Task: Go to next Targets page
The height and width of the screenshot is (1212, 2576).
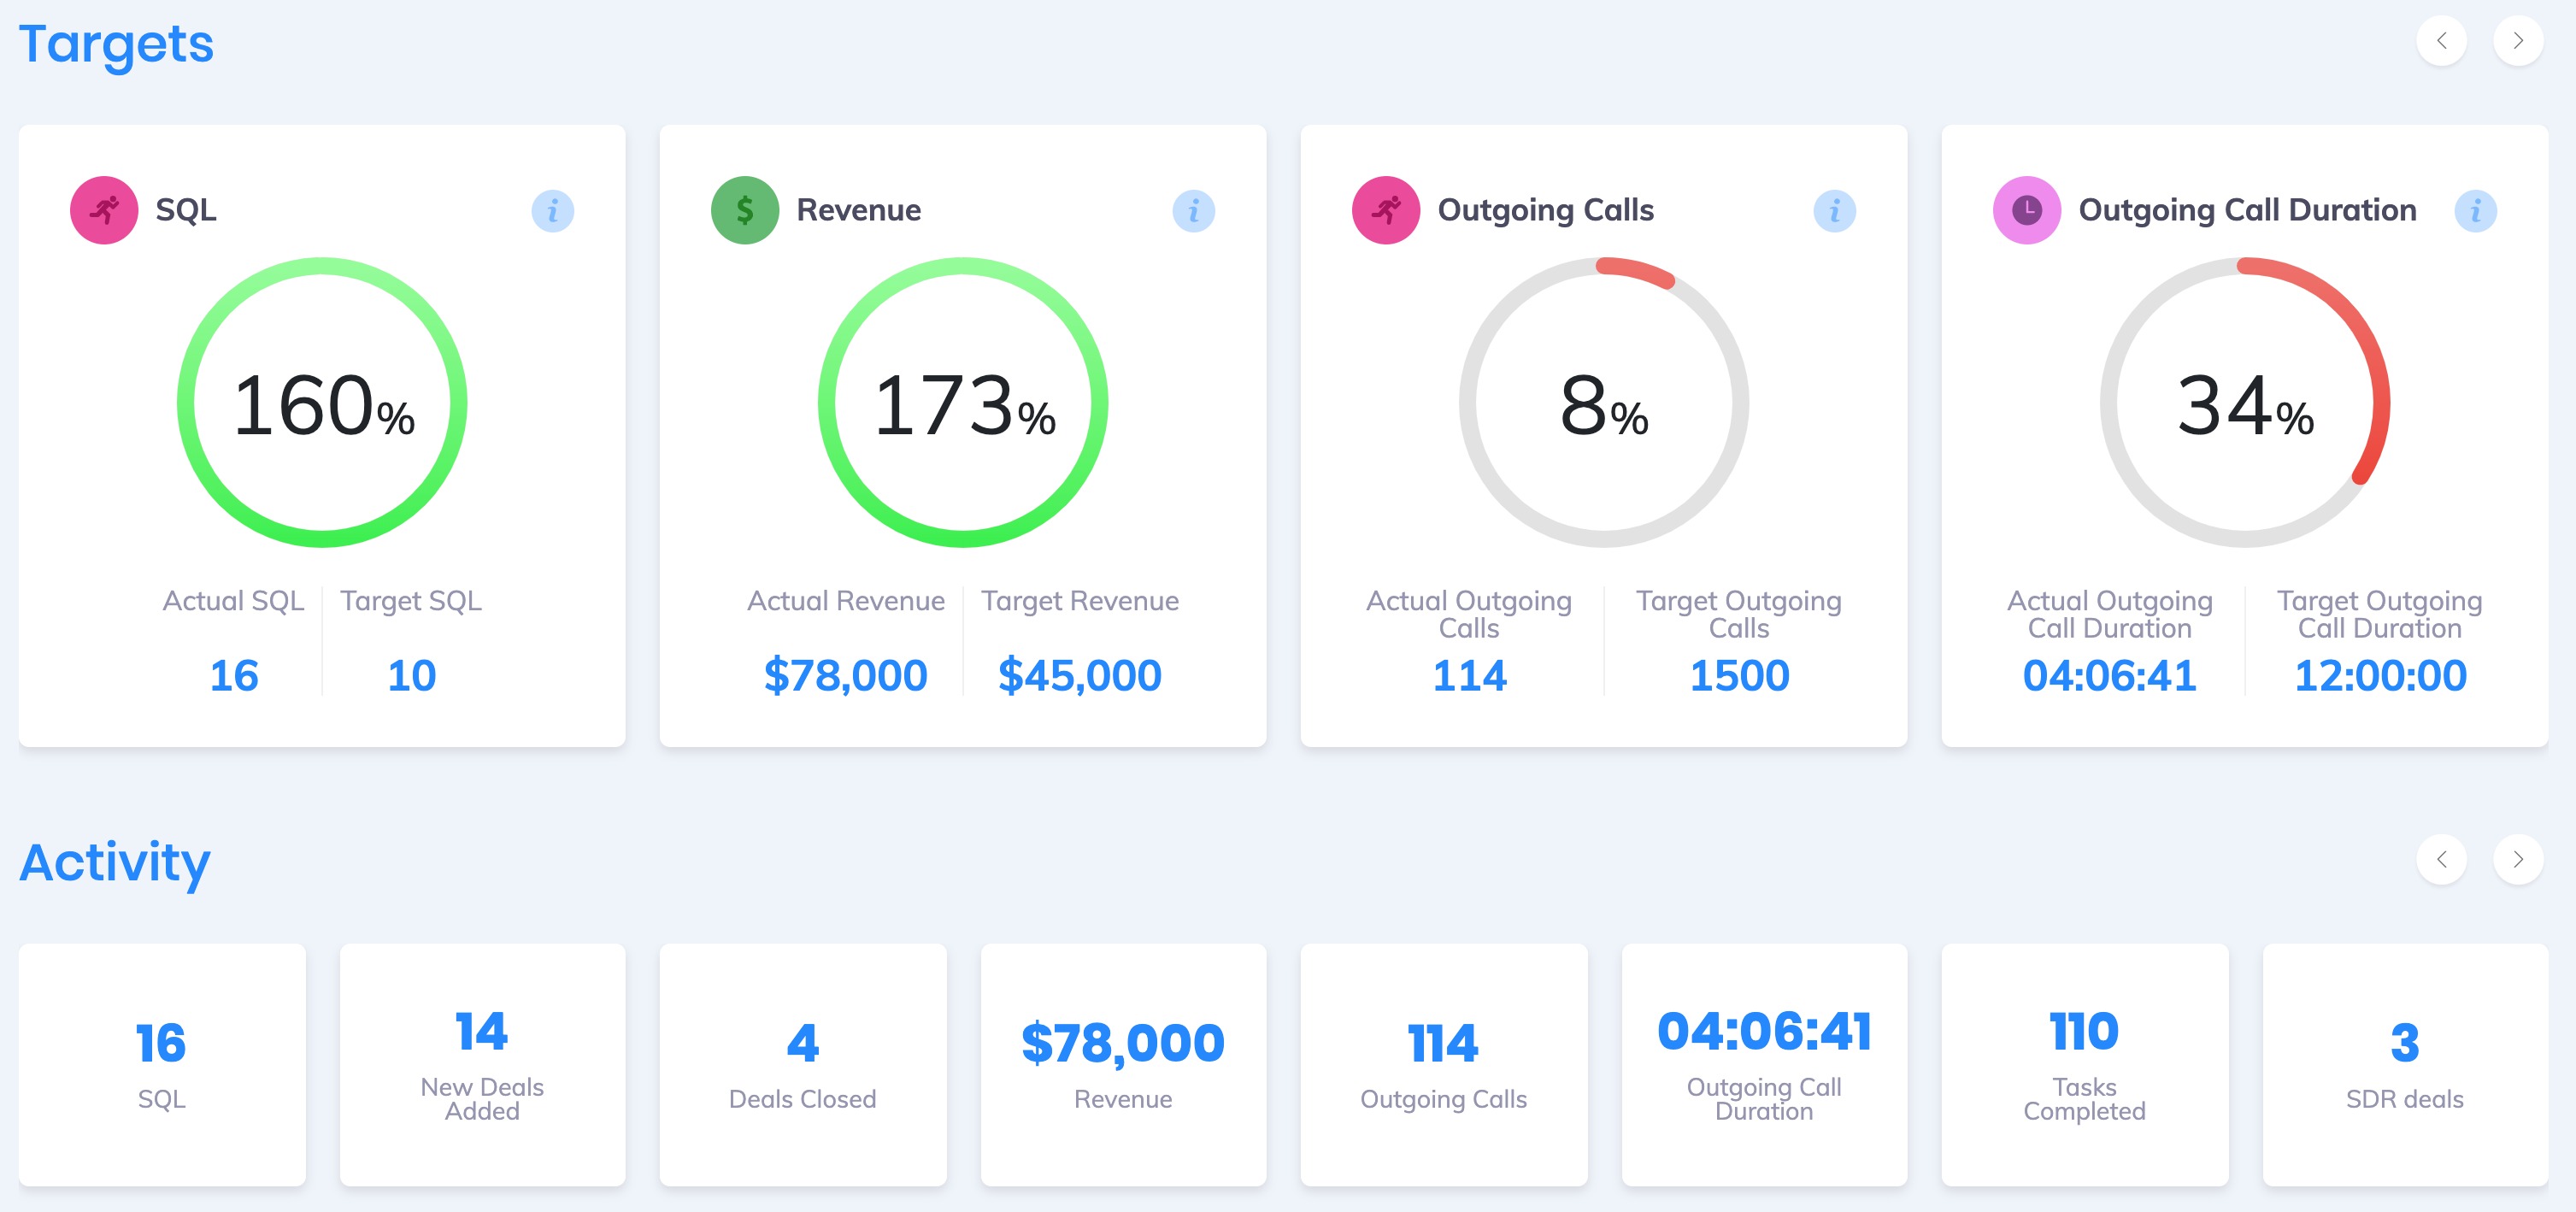Action: point(2518,41)
